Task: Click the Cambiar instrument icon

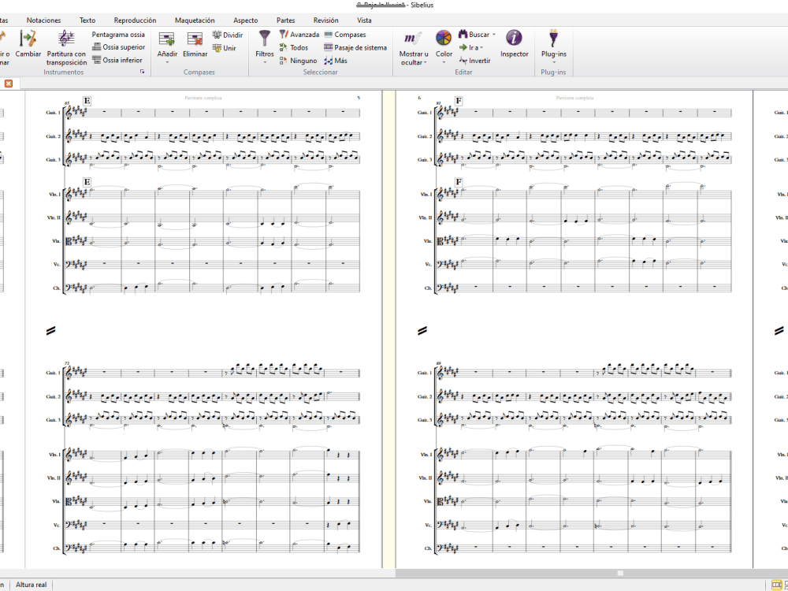Action: coord(28,38)
